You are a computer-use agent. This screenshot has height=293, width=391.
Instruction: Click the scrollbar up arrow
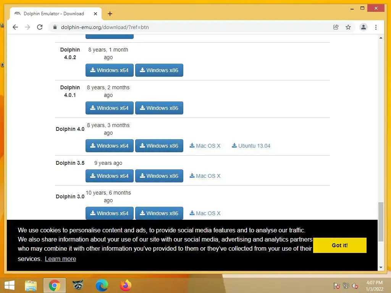[381, 38]
